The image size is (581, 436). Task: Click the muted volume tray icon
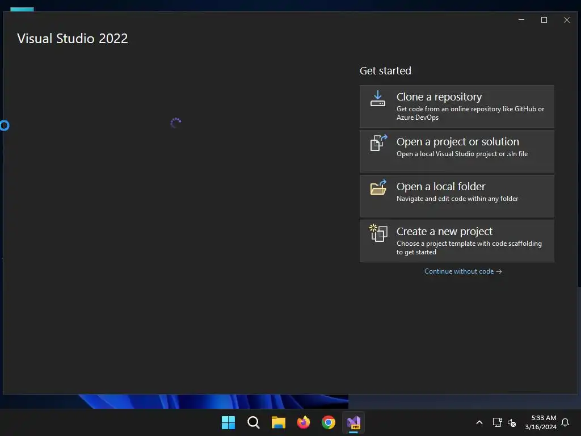pos(512,422)
